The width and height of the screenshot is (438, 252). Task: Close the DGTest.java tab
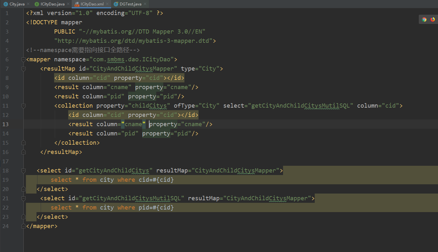coord(145,4)
